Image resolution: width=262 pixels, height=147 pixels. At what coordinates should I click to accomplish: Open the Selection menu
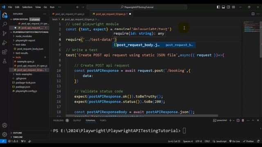pyautogui.click(x=27, y=7)
